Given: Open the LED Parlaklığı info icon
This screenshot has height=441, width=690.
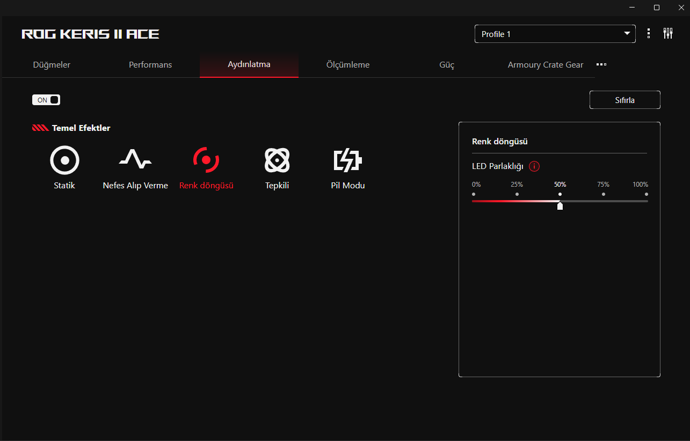Looking at the screenshot, I should (x=534, y=166).
